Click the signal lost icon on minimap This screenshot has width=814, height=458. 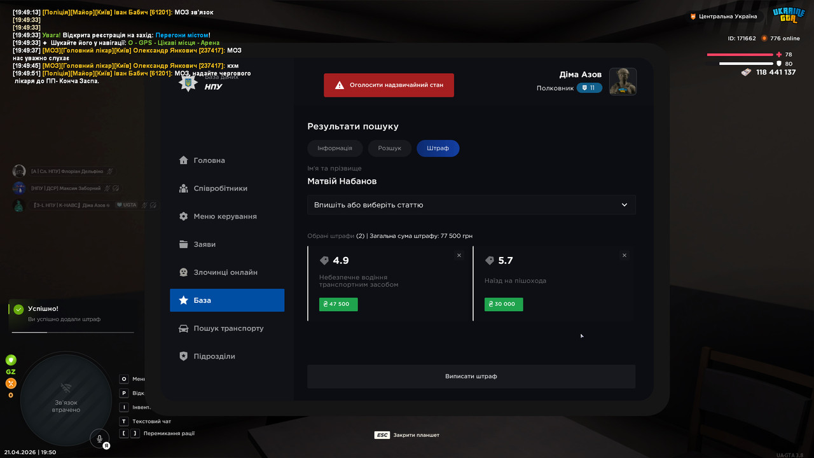(66, 388)
